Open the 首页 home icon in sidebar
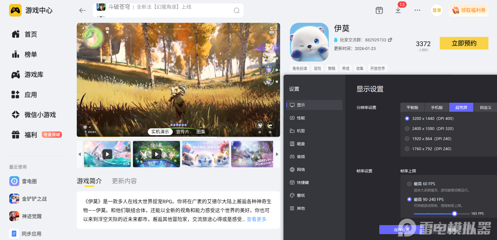Screen dimensions: 497x240 point(16,34)
